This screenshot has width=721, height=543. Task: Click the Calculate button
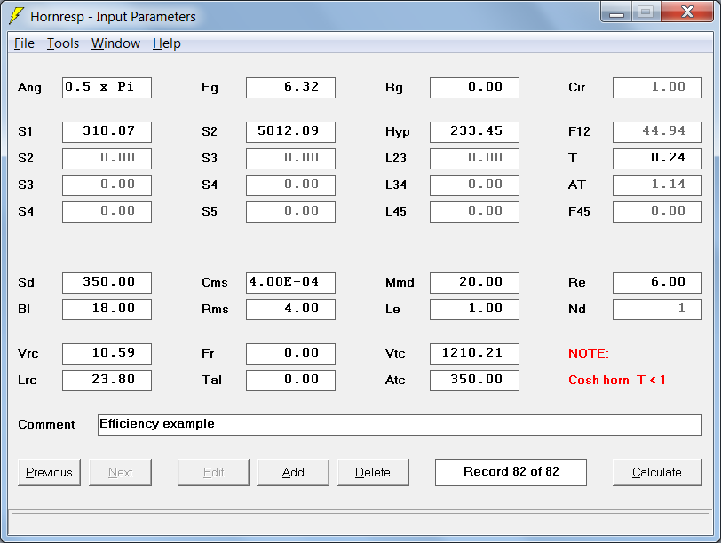[657, 472]
